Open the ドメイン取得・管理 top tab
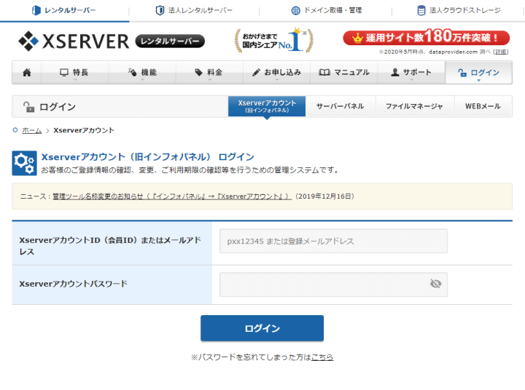 click(327, 10)
